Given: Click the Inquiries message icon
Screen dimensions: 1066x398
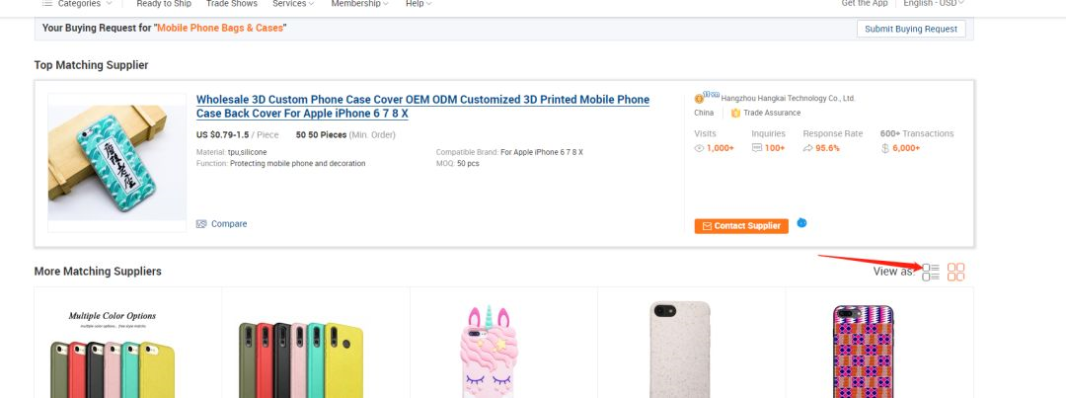Looking at the screenshot, I should pyautogui.click(x=757, y=148).
